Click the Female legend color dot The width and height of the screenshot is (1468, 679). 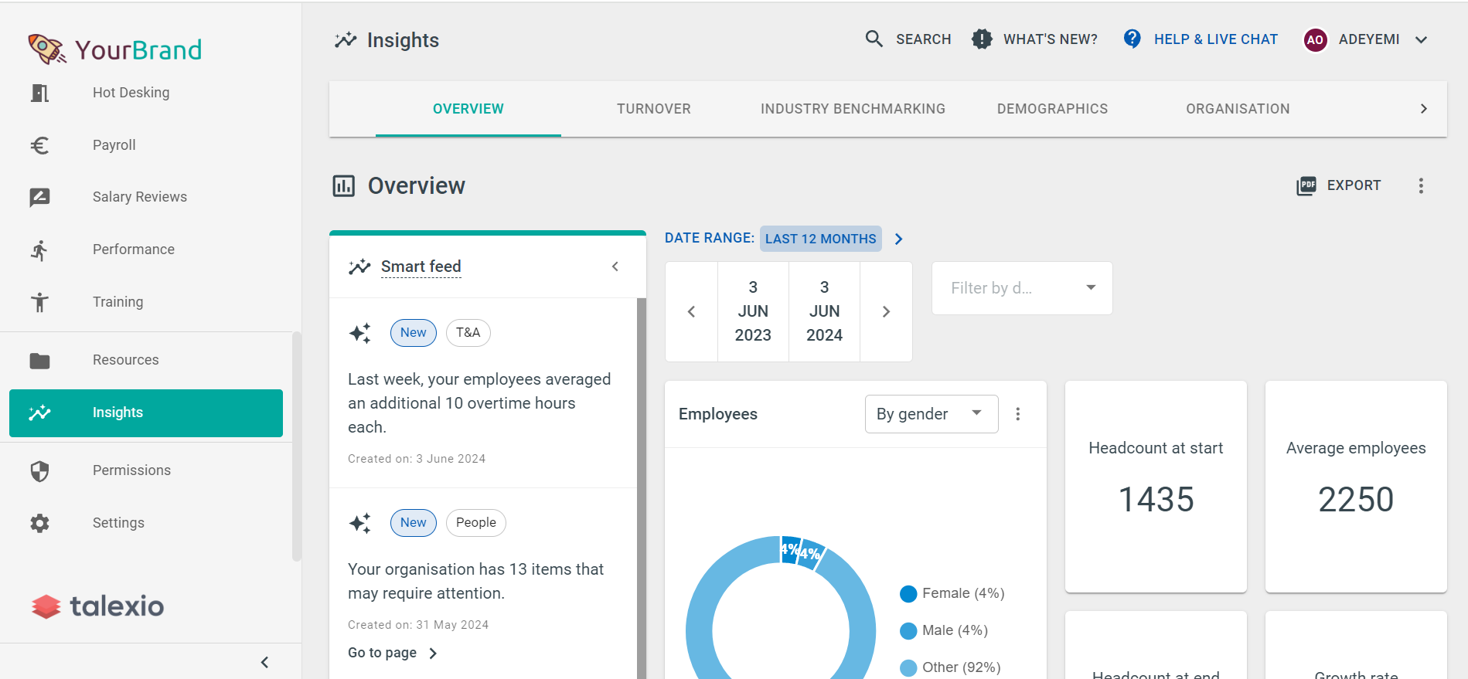pyautogui.click(x=908, y=594)
